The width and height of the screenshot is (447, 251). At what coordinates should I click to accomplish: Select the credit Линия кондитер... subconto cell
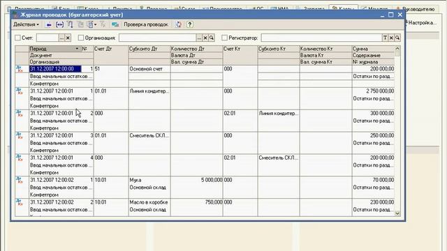(x=279, y=113)
